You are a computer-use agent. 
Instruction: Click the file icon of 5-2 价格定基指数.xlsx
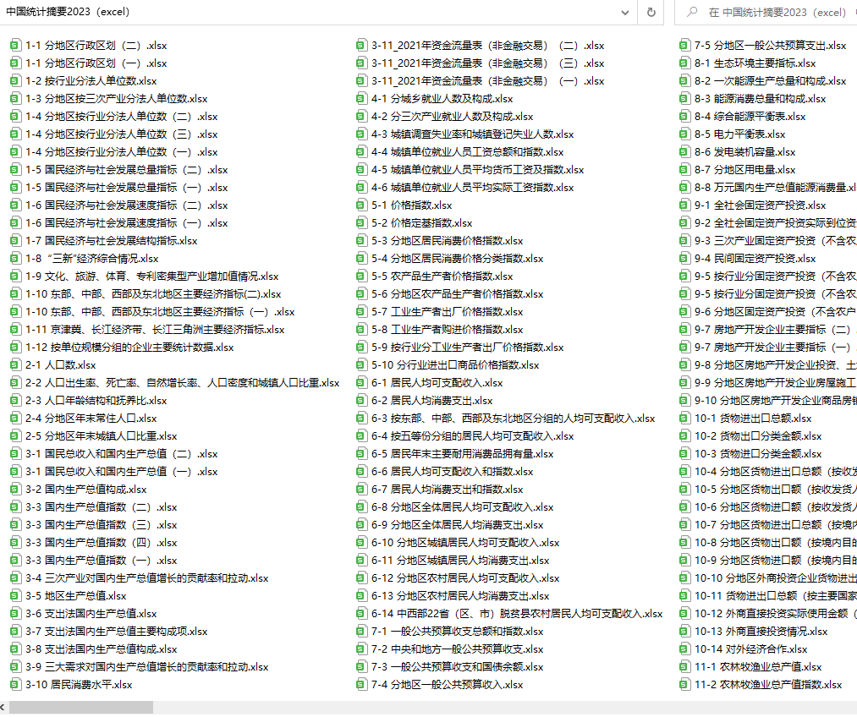point(361,223)
